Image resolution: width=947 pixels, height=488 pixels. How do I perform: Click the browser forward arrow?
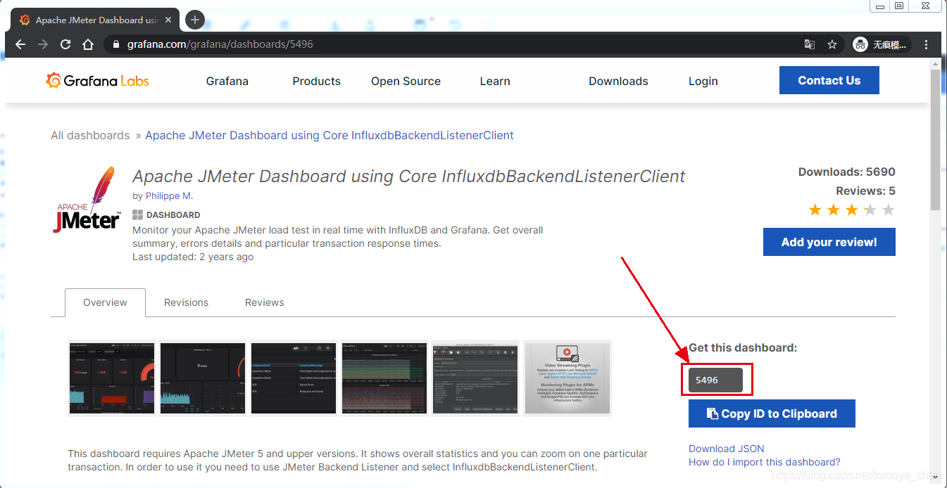click(x=43, y=44)
